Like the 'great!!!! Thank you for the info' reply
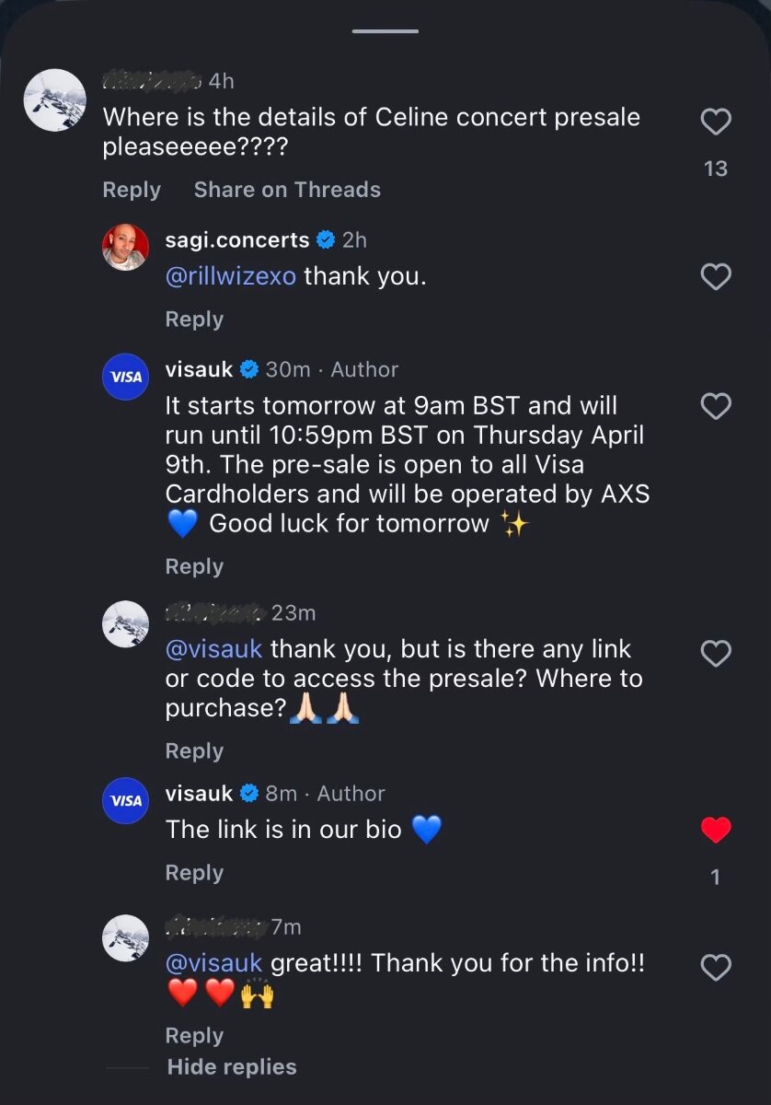The height and width of the screenshot is (1105, 771). pyautogui.click(x=716, y=967)
